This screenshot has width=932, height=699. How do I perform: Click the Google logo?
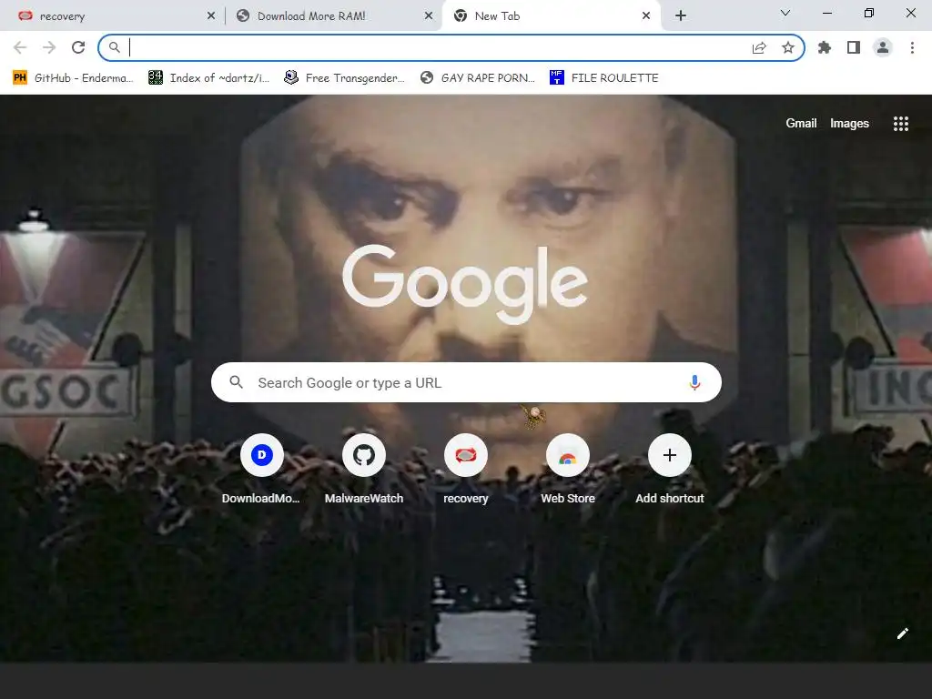coord(465,284)
